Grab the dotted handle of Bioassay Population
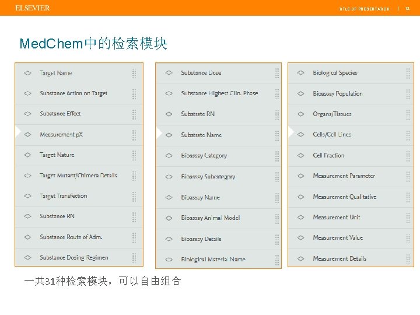Viewport: 420px width, 315px height. (408, 94)
